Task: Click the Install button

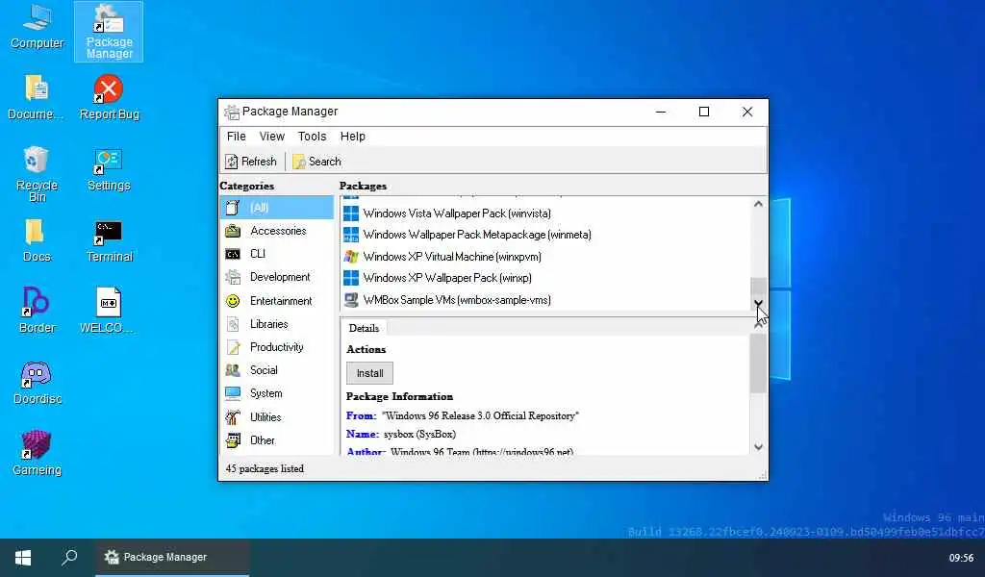Action: [x=369, y=373]
